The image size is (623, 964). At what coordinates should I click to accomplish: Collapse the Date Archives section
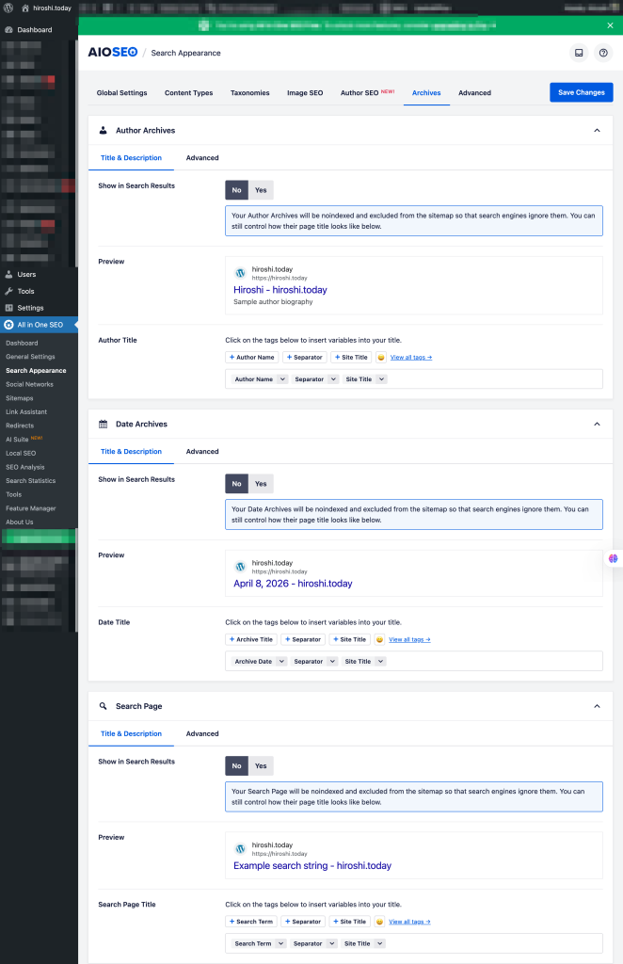click(597, 425)
